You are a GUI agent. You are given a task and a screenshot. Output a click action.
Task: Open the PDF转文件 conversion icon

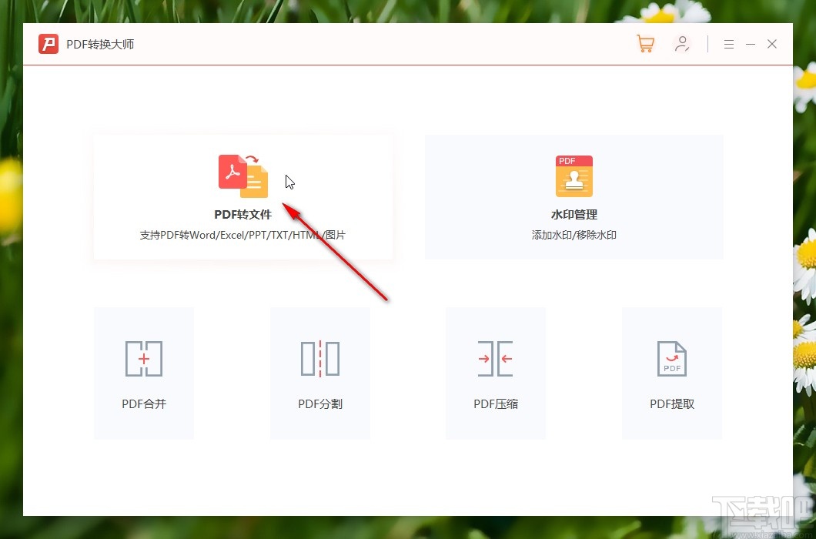(x=243, y=176)
